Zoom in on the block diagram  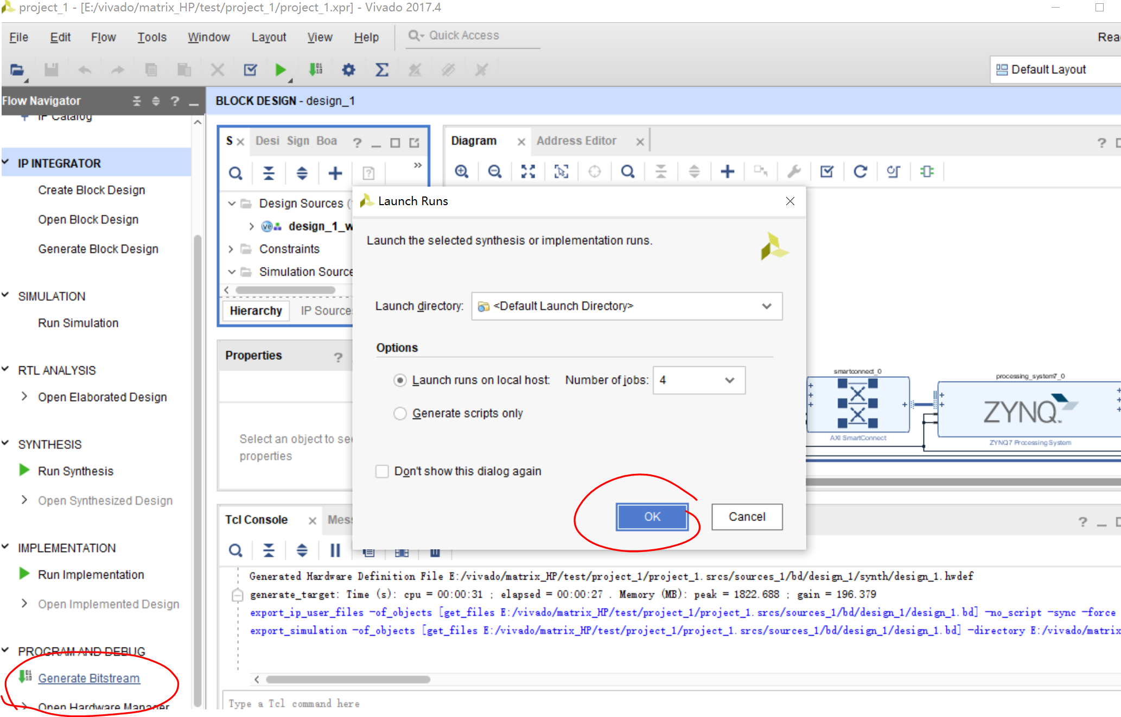coord(462,172)
